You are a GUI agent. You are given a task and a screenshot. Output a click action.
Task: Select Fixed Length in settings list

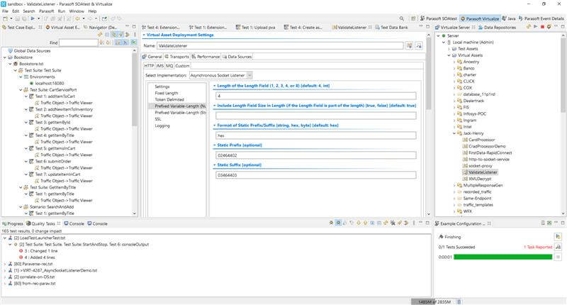point(167,93)
